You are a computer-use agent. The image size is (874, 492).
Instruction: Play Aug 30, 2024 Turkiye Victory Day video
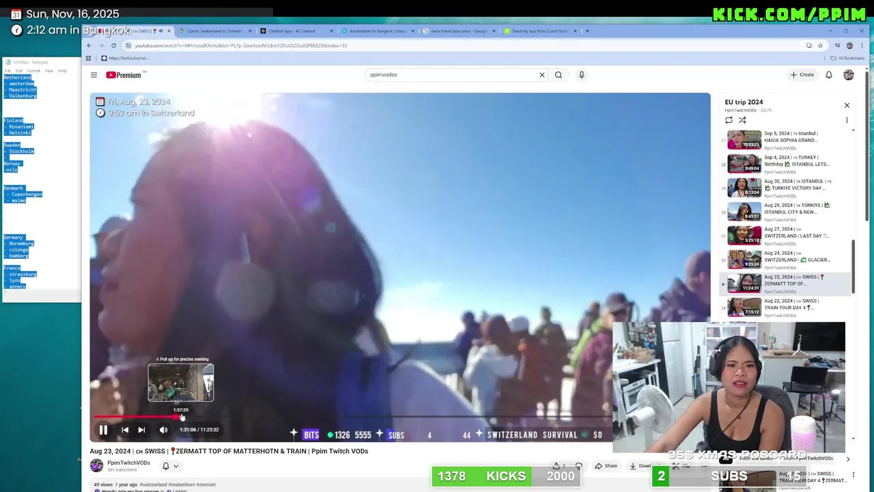coord(785,188)
